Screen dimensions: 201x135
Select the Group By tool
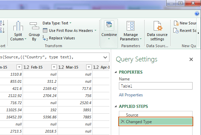34,31
